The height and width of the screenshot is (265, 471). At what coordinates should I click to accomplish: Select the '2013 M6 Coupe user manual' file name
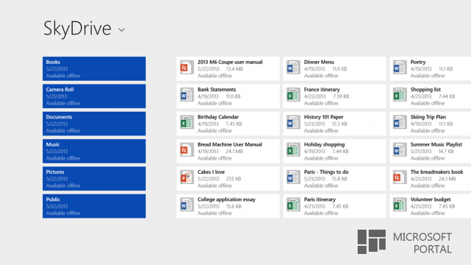[230, 62]
